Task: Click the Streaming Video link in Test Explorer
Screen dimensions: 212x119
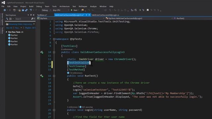Action: (x=20, y=24)
